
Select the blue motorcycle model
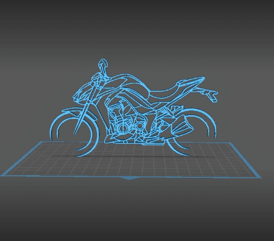(x=134, y=108)
